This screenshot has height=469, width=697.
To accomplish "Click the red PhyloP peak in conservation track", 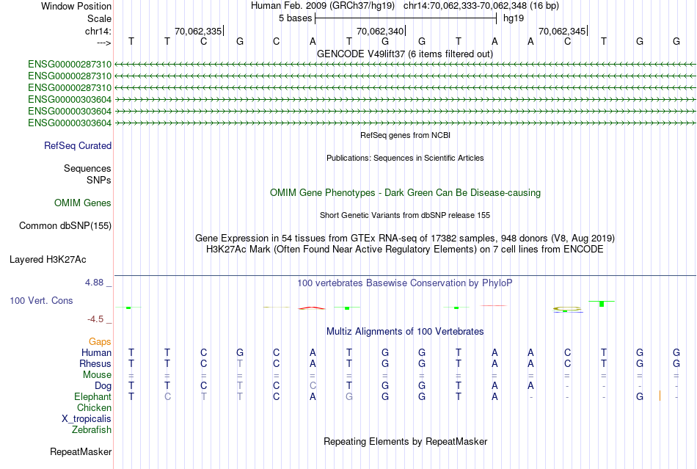I will coord(312,308).
